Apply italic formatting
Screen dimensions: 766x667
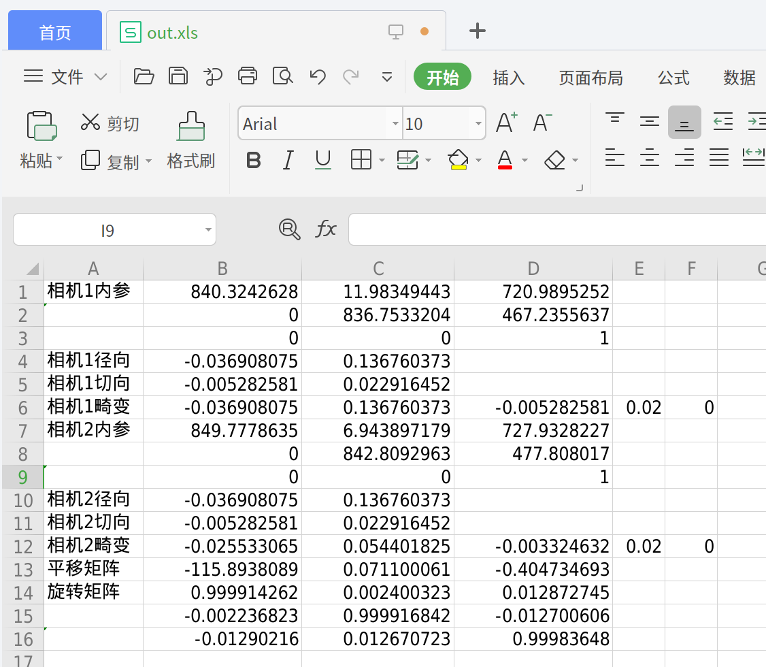tap(288, 160)
